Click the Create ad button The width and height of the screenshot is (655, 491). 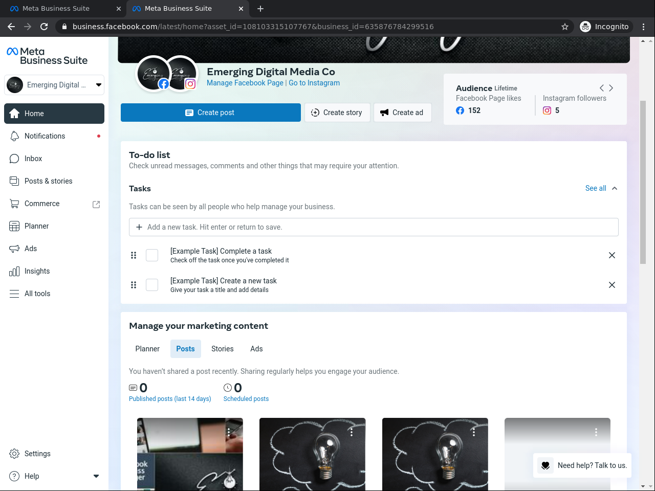click(402, 113)
